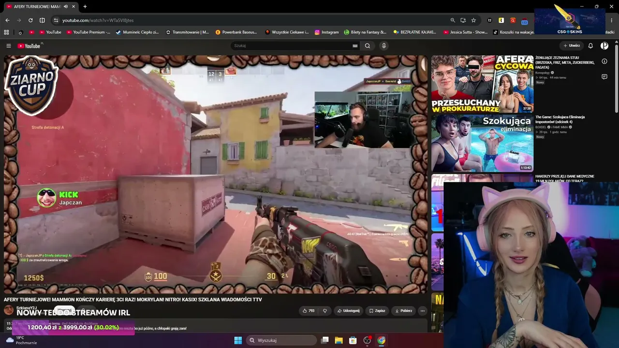Open the browser split view icon
619x348 pixels.
(42, 20)
